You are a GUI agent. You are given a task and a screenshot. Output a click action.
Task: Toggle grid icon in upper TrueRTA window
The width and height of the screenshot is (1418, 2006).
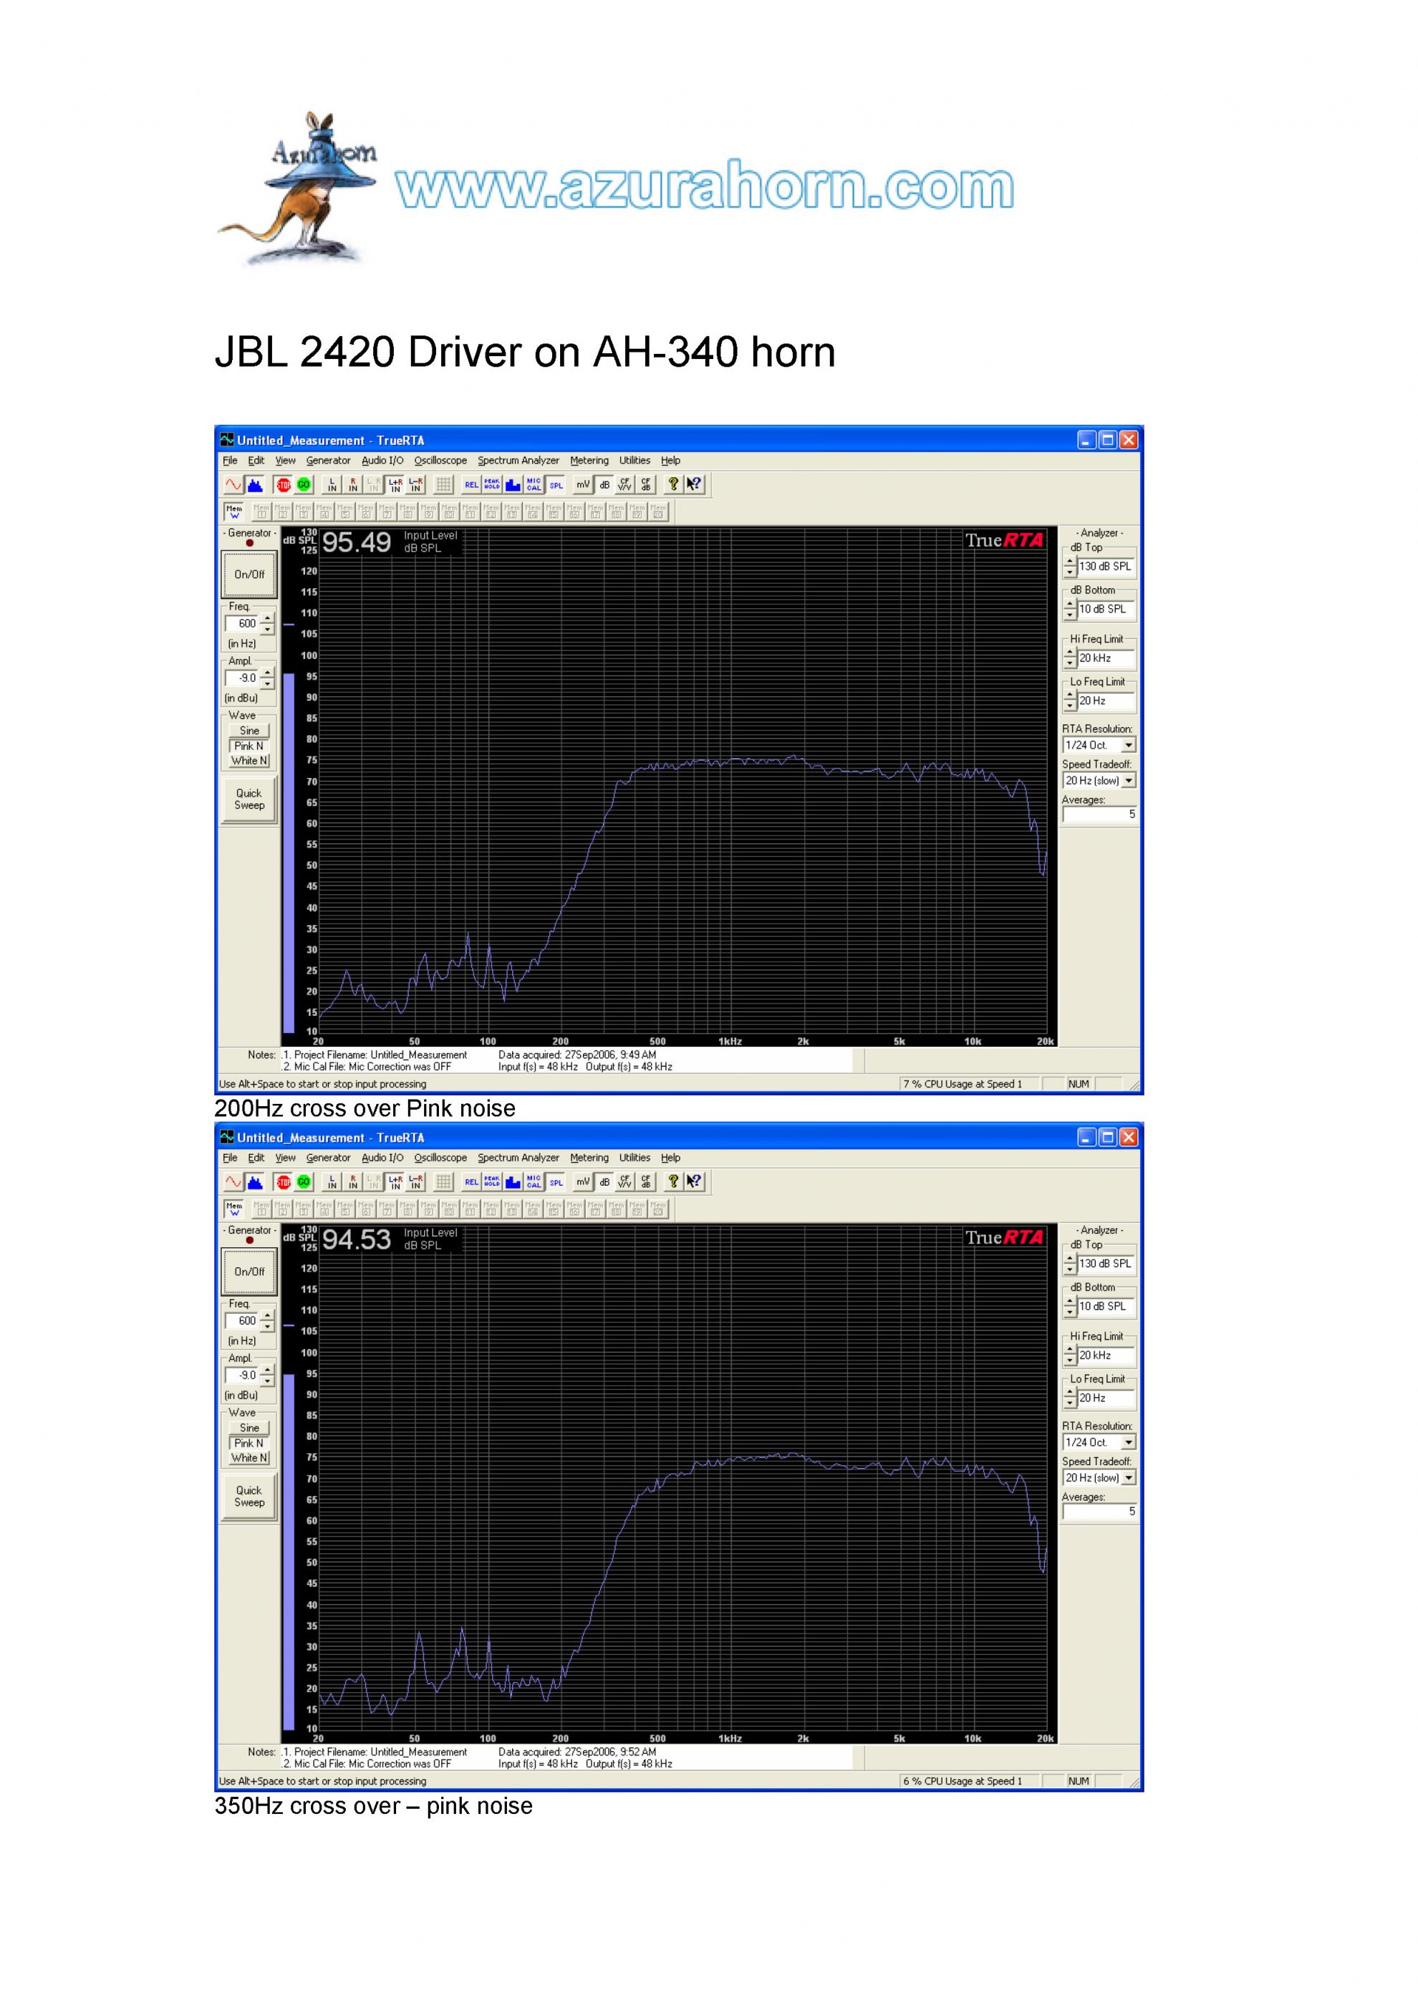(x=443, y=484)
